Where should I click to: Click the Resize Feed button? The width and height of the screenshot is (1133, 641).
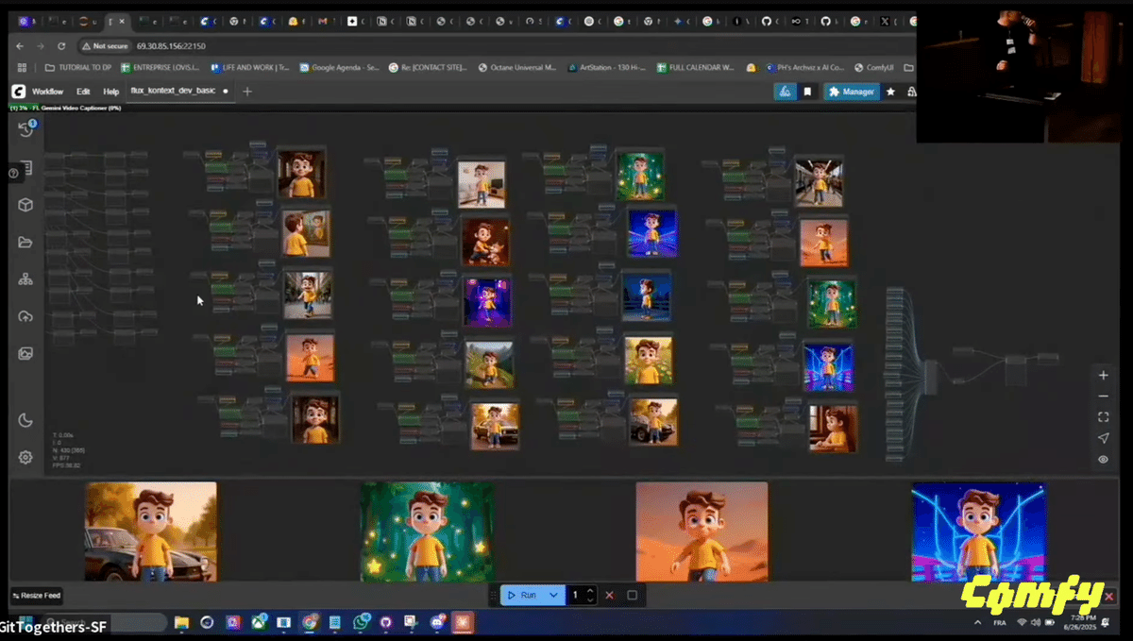click(37, 596)
